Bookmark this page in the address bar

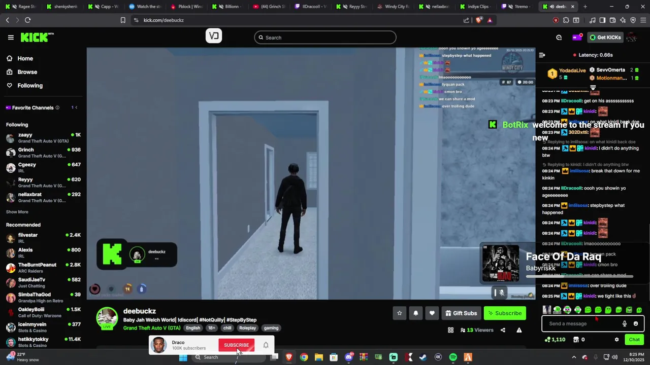tap(123, 20)
